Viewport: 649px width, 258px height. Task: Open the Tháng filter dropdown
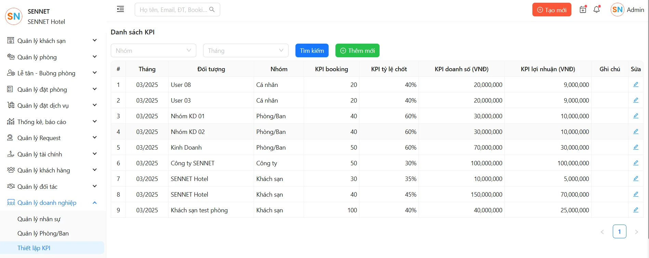point(246,50)
